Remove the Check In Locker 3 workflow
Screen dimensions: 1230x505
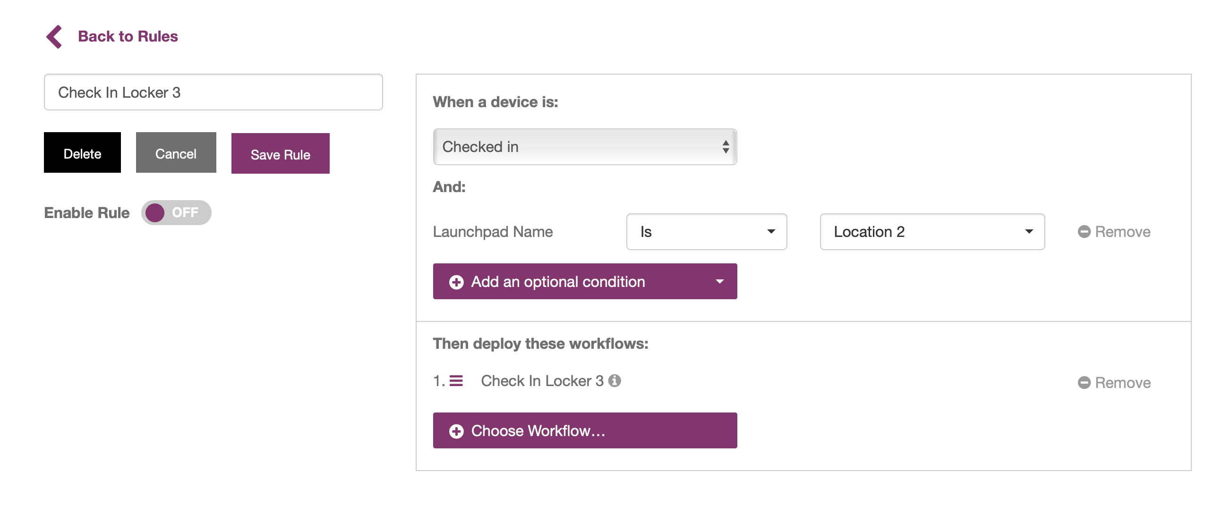[x=1114, y=382]
